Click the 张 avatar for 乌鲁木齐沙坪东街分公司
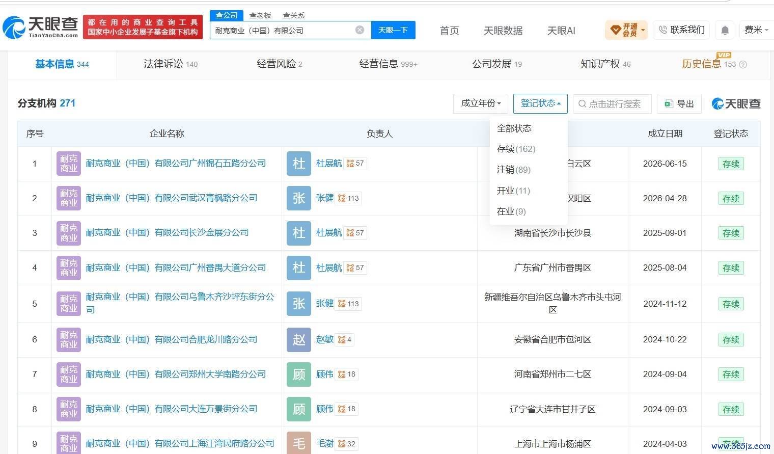 [299, 304]
